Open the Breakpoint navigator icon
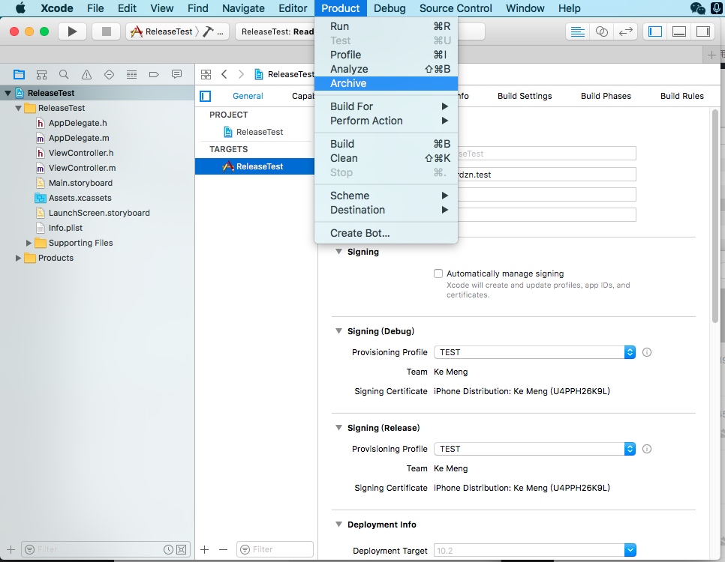 pyautogui.click(x=154, y=74)
